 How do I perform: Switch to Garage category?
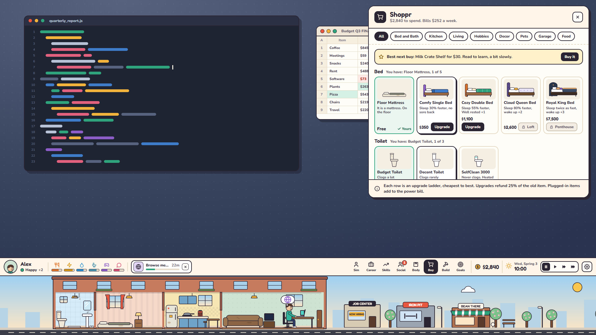tap(545, 36)
